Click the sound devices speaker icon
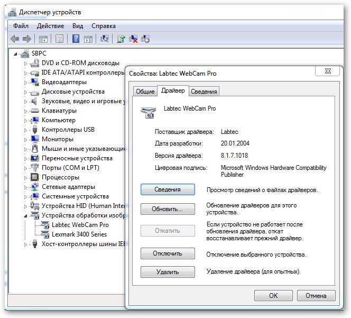Screen dimensions: 351x318 [34, 101]
